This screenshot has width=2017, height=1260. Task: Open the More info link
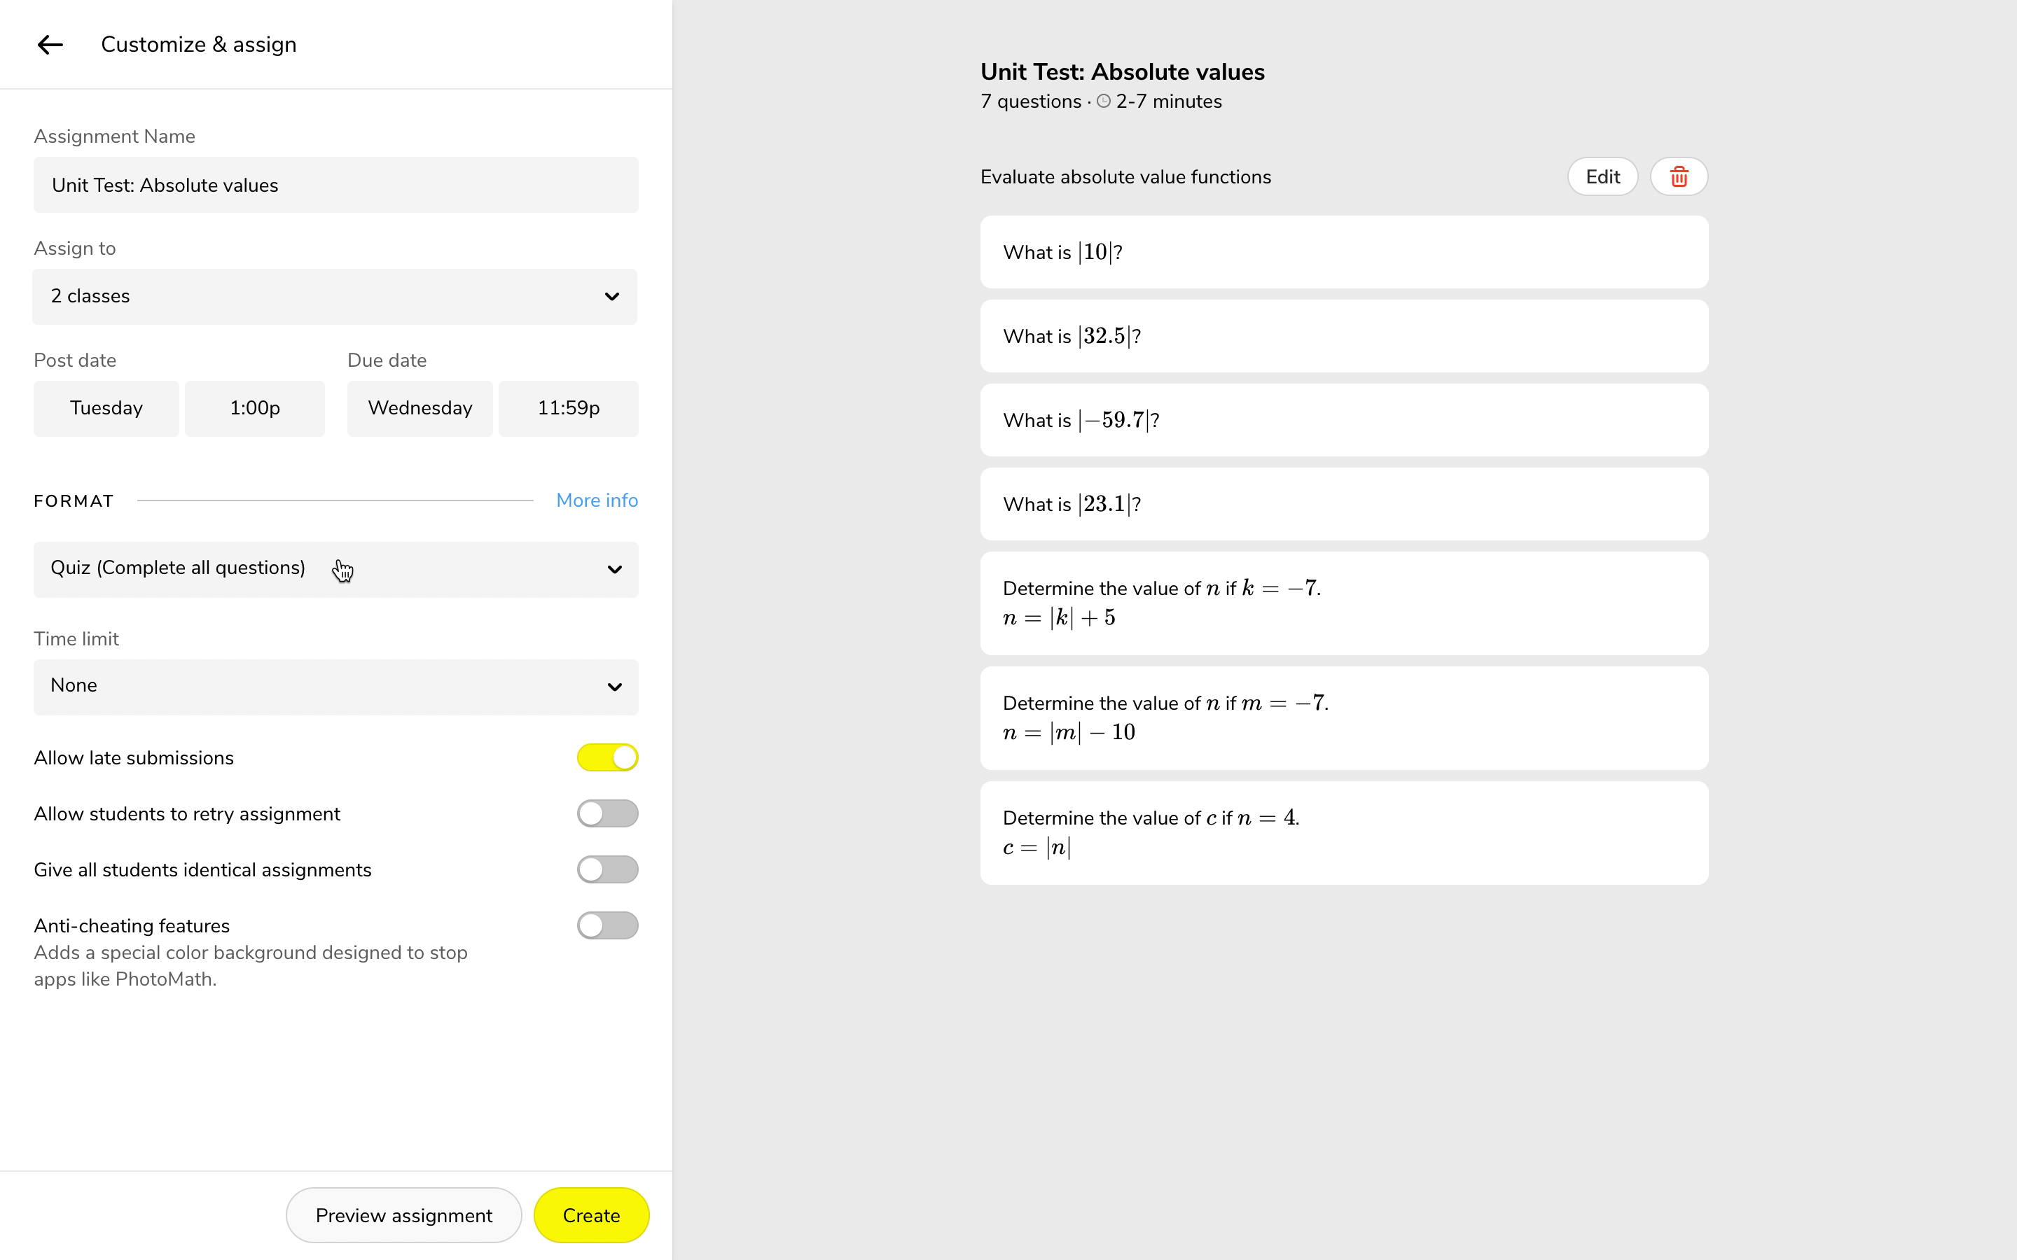597,500
